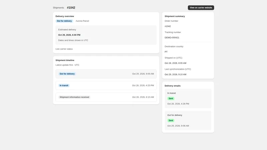Select Aurora Parcel carrier name

82,21
